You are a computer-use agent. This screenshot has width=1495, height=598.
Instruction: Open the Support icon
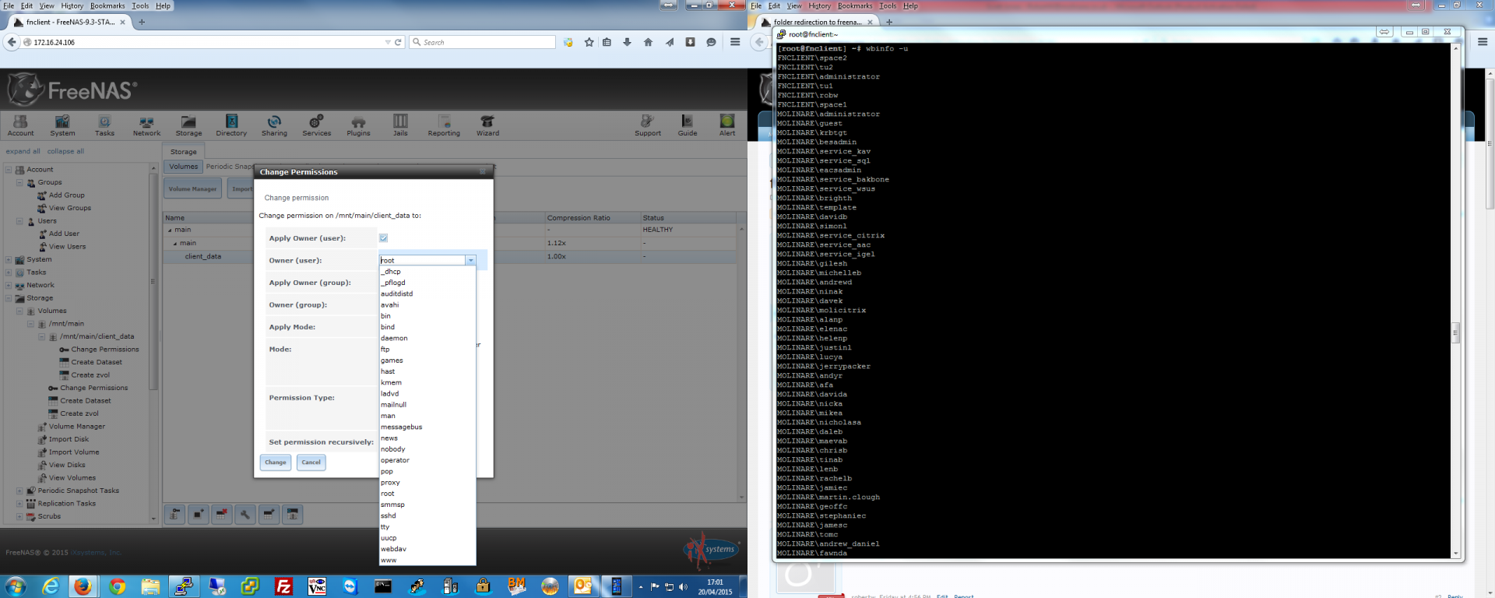pyautogui.click(x=647, y=125)
